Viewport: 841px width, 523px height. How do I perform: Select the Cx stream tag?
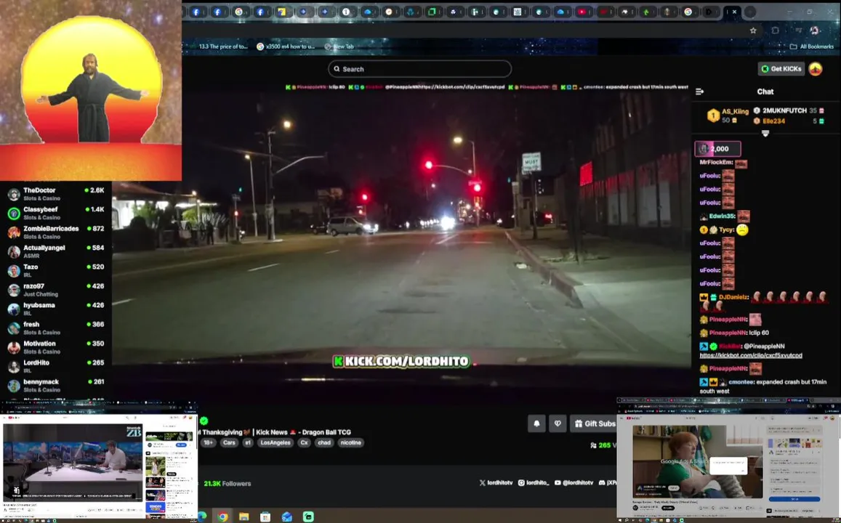pos(304,442)
